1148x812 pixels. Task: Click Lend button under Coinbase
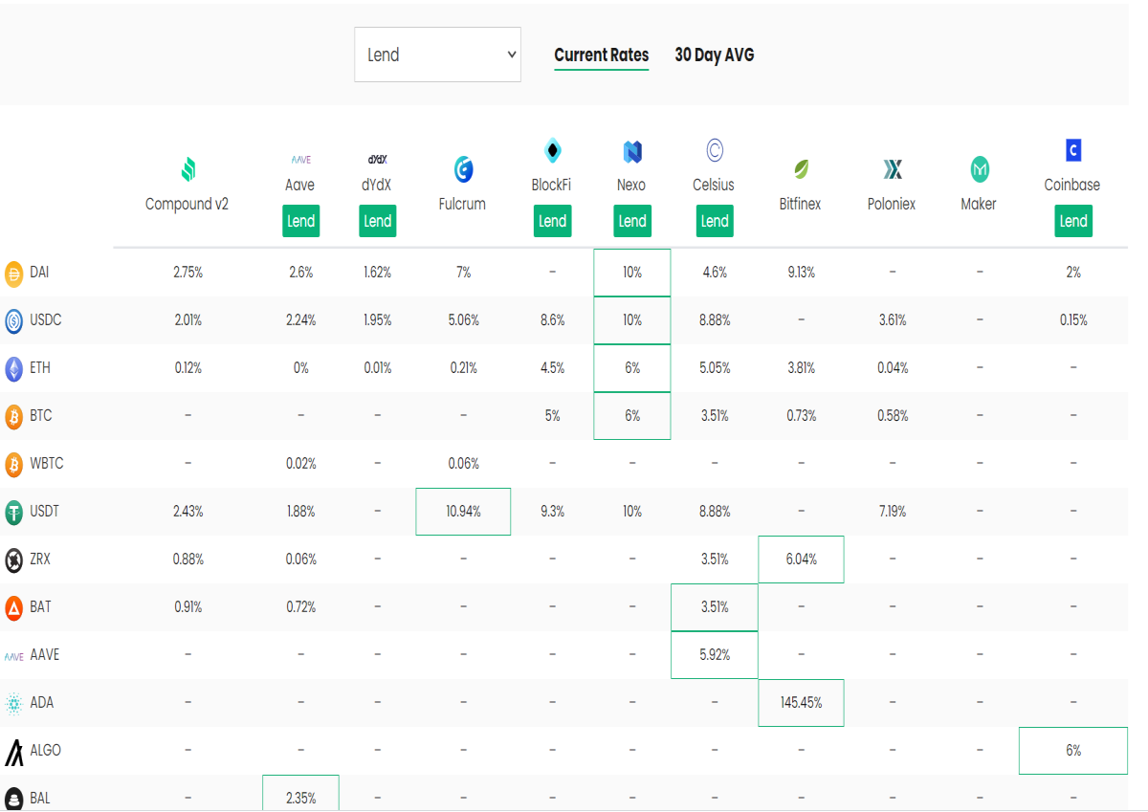point(1072,221)
